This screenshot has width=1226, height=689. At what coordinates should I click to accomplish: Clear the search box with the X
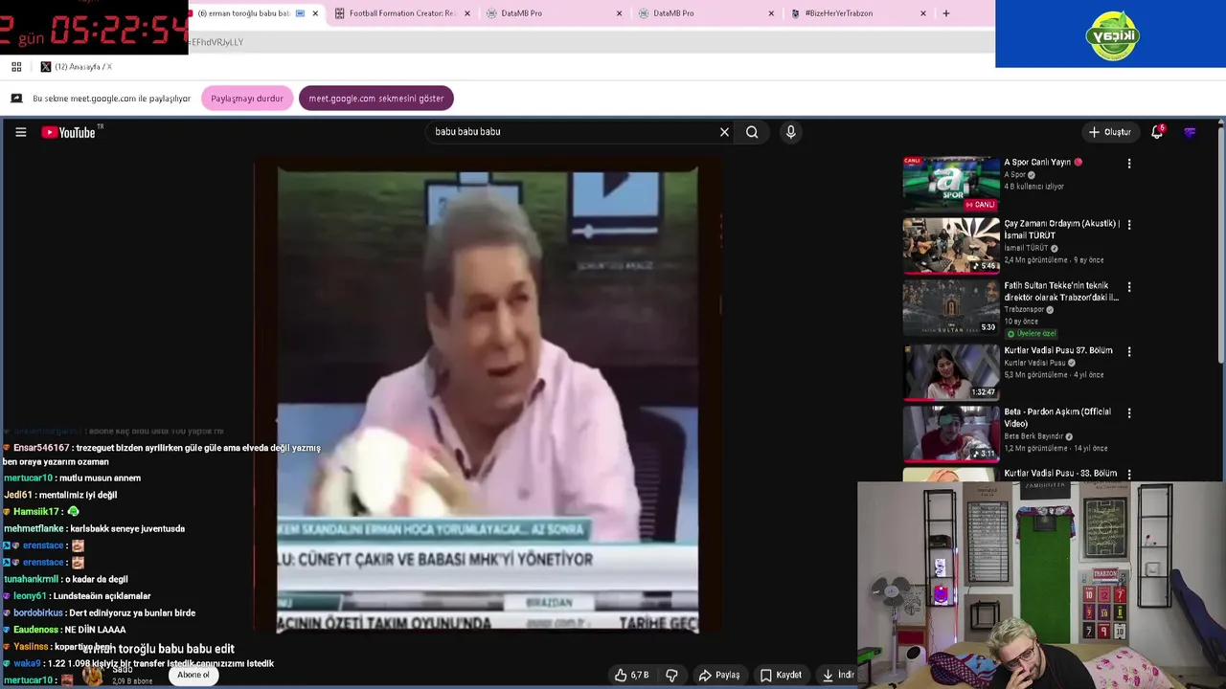[x=724, y=132]
